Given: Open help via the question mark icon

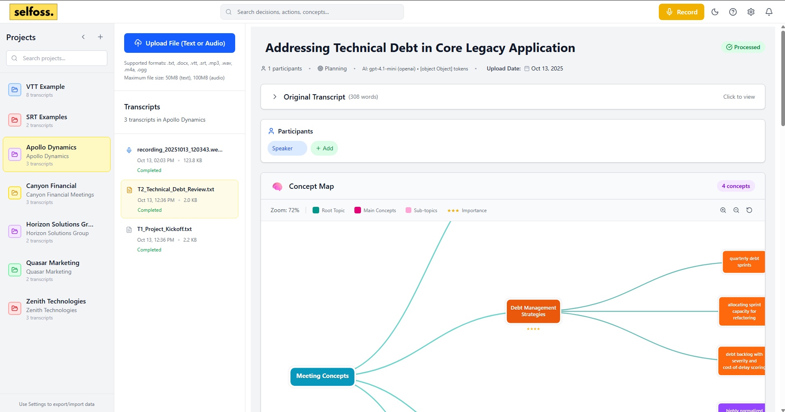Looking at the screenshot, I should click(x=733, y=12).
